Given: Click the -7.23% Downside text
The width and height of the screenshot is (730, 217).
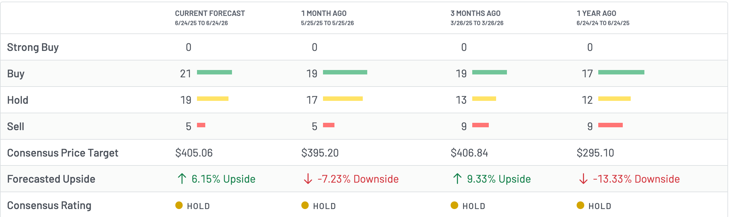Looking at the screenshot, I should click(358, 179).
